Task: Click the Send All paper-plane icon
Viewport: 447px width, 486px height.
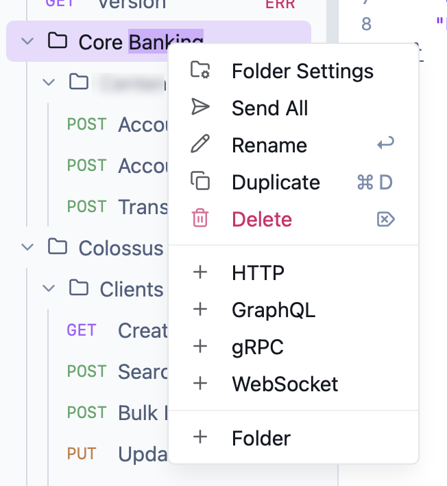Action: 200,107
